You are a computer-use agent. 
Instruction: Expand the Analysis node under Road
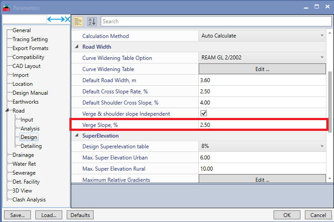pos(16,128)
